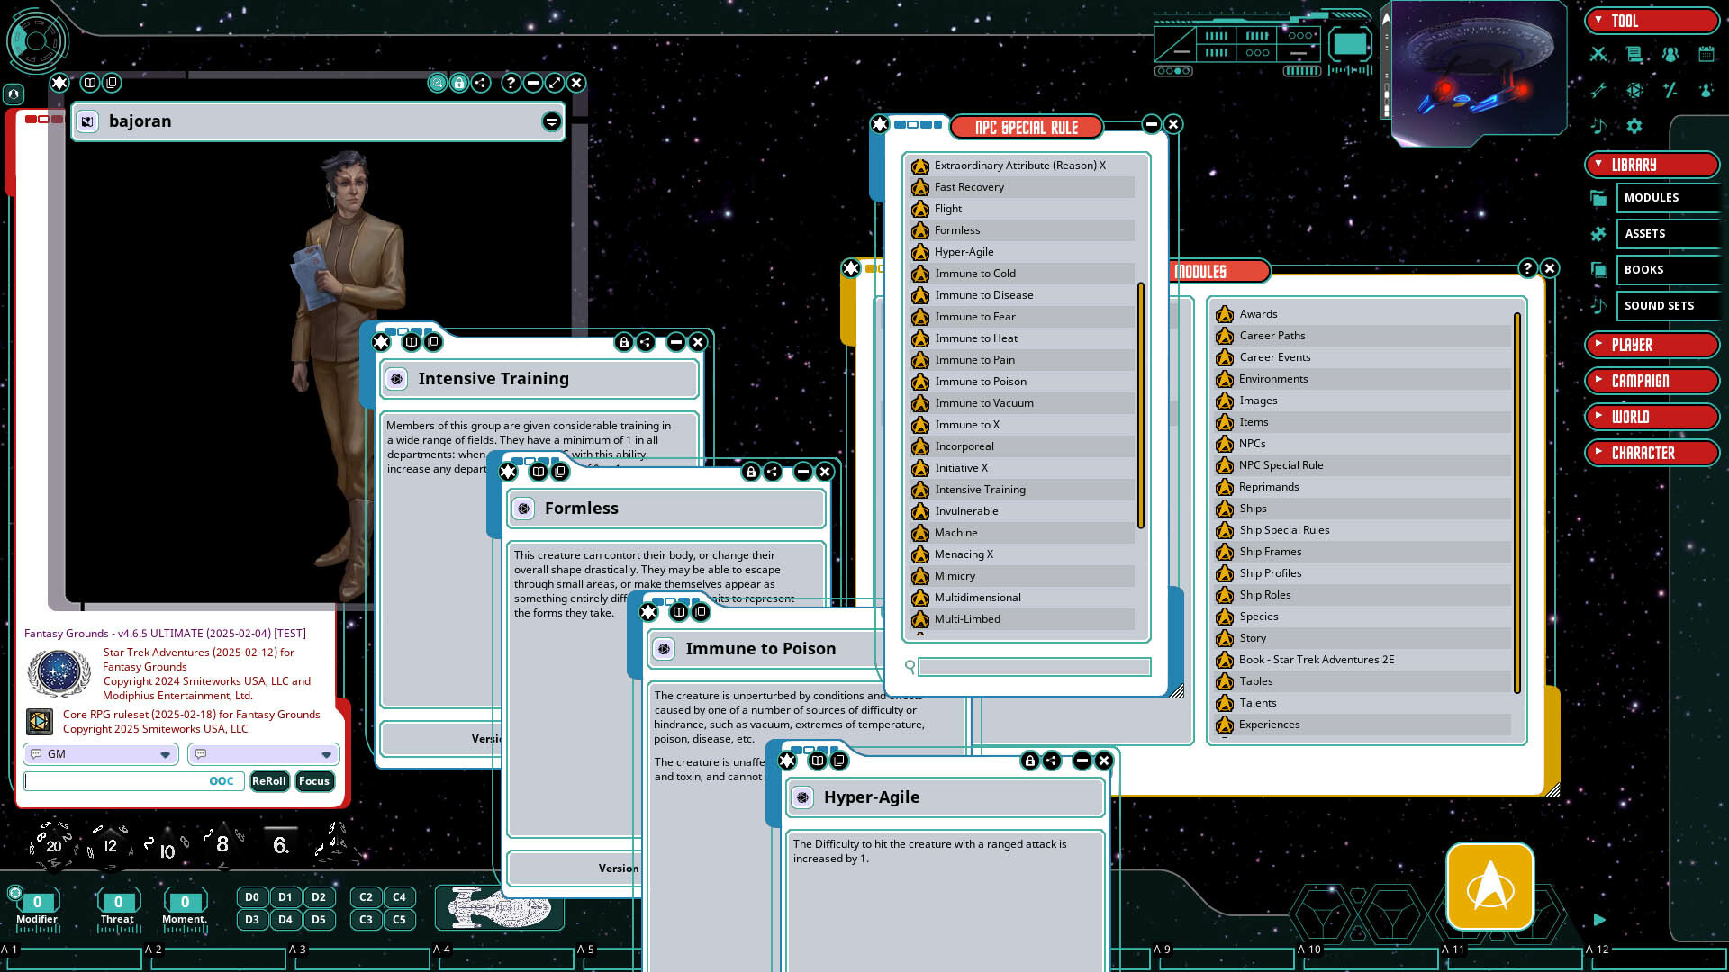Open the settings gear in the Tool panel

1634,126
